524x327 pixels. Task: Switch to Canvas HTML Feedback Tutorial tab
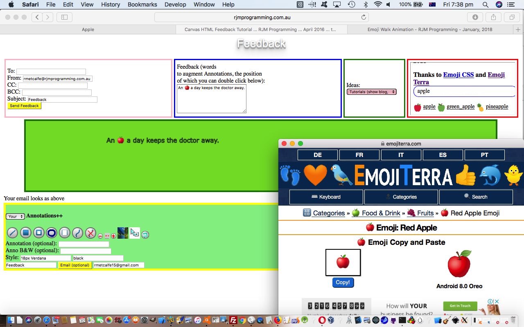[x=262, y=29]
